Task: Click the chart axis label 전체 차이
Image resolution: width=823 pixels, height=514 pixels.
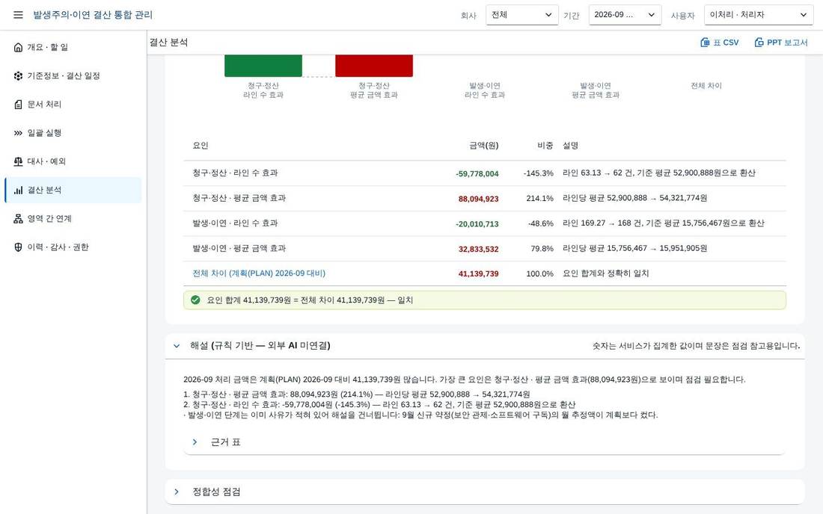Action: point(706,86)
